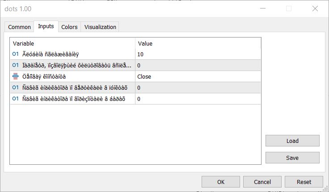
Task: Click the applied price icon beside Close row
Action: (x=15, y=76)
